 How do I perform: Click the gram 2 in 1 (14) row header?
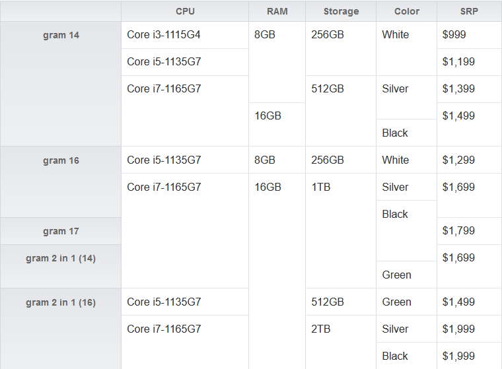click(61, 258)
